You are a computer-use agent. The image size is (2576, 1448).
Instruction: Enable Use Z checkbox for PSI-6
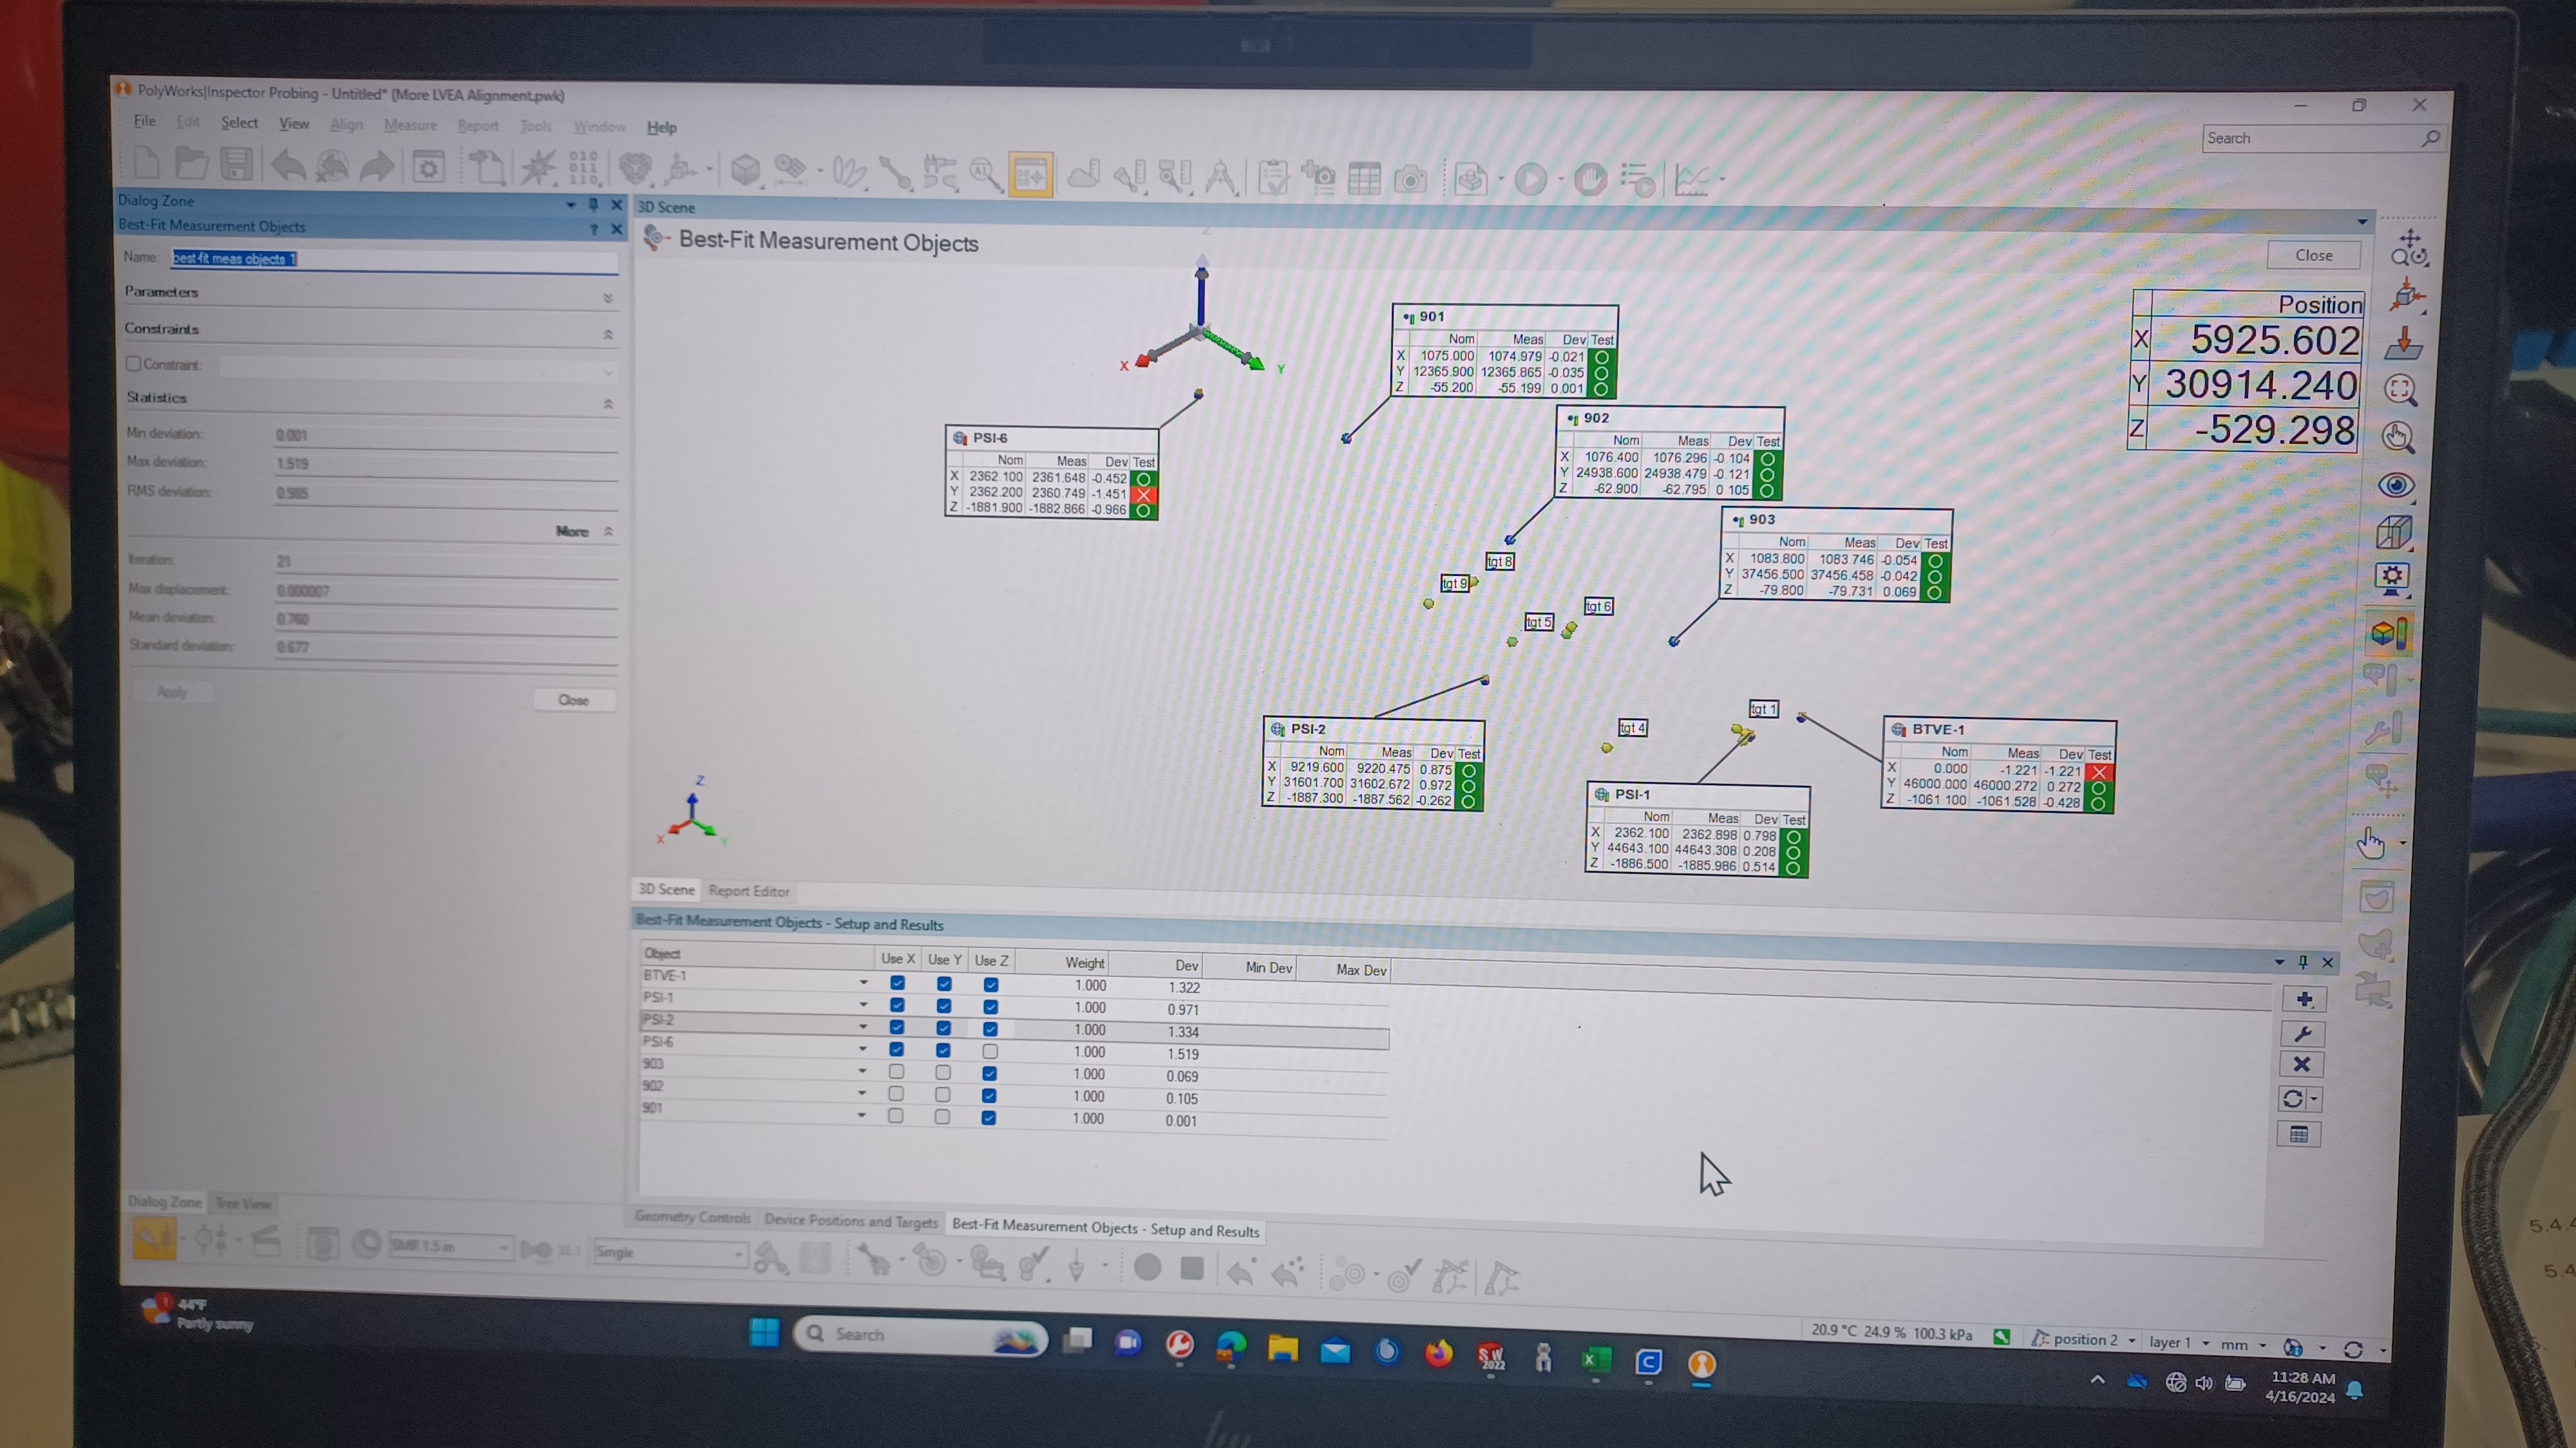click(990, 1052)
